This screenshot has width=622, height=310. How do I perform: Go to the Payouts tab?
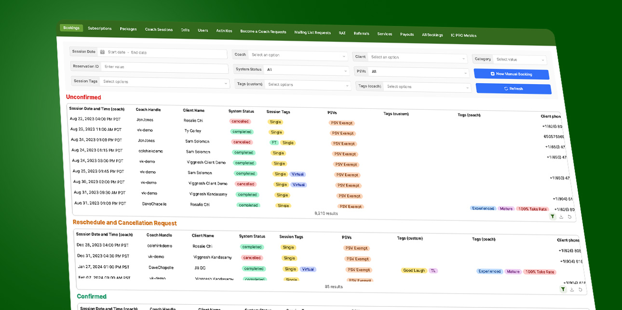pyautogui.click(x=407, y=35)
